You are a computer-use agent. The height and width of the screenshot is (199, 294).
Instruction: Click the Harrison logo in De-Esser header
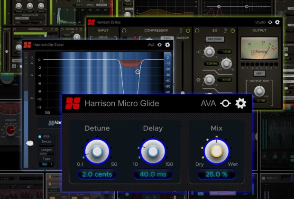28,45
